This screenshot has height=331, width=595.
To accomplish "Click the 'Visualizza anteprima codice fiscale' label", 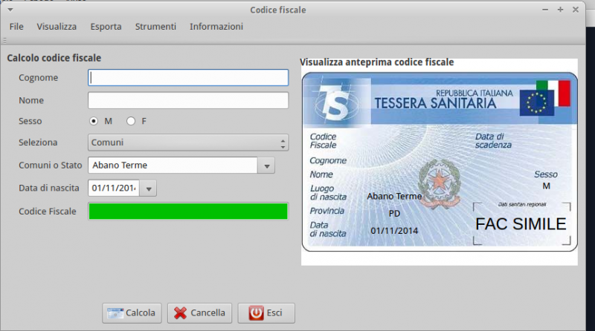I will pyautogui.click(x=377, y=62).
